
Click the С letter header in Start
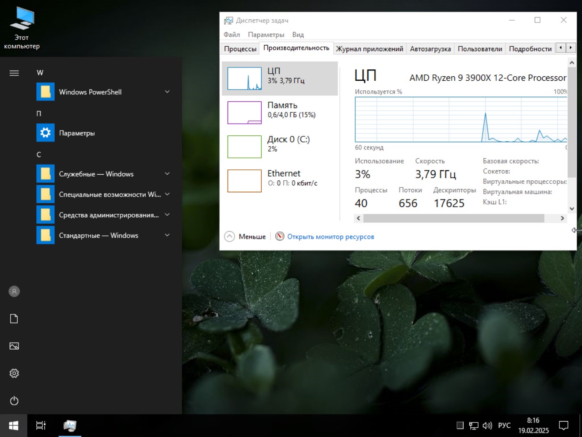point(39,155)
